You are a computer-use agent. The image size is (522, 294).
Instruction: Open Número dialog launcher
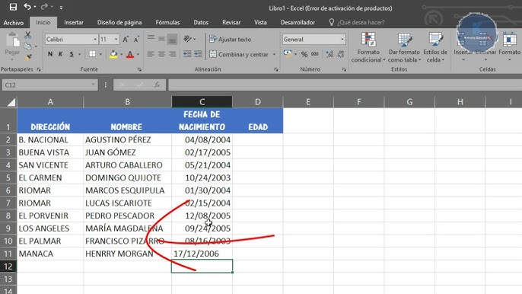344,69
